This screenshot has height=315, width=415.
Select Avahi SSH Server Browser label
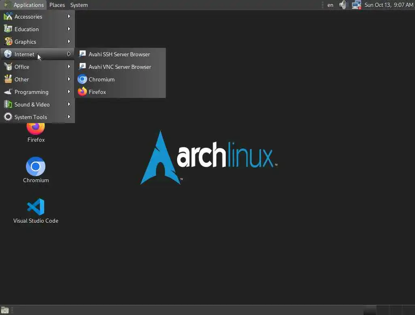point(120,54)
